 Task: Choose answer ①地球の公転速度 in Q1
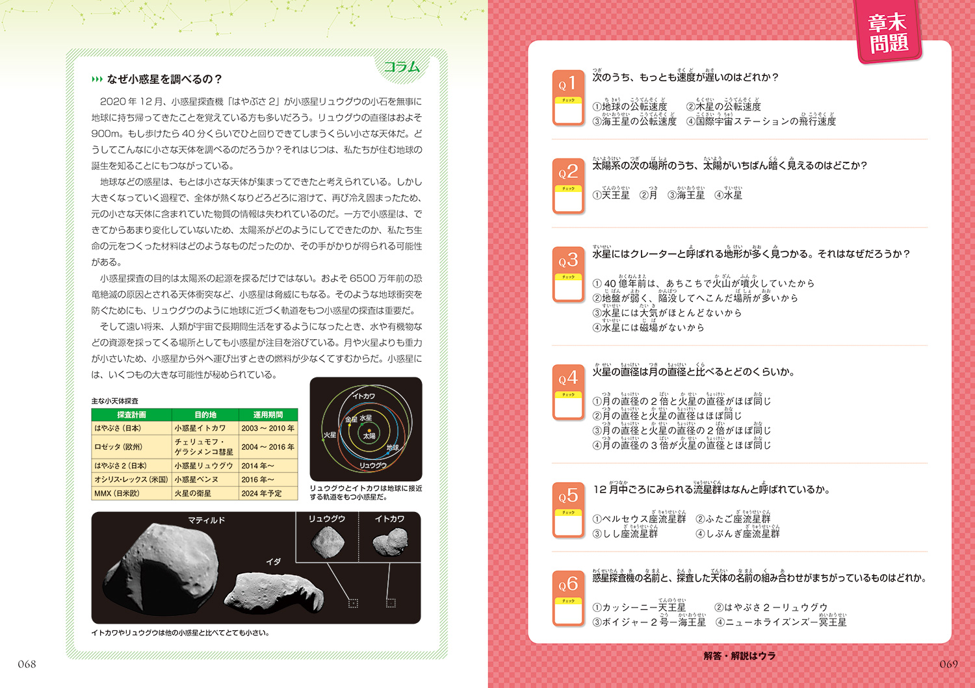point(629,106)
